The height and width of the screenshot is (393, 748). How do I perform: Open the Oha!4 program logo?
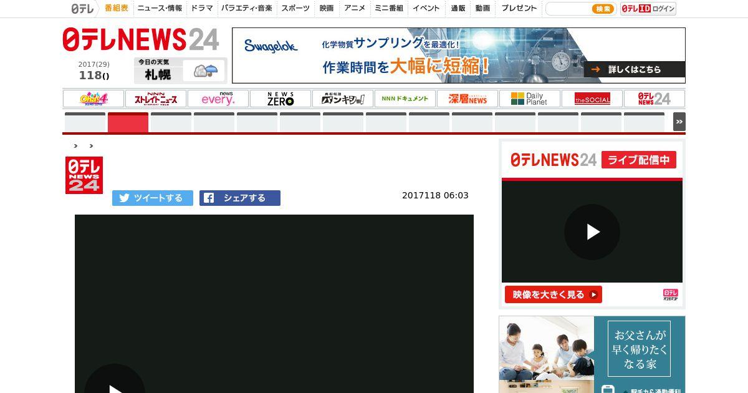coord(93,99)
